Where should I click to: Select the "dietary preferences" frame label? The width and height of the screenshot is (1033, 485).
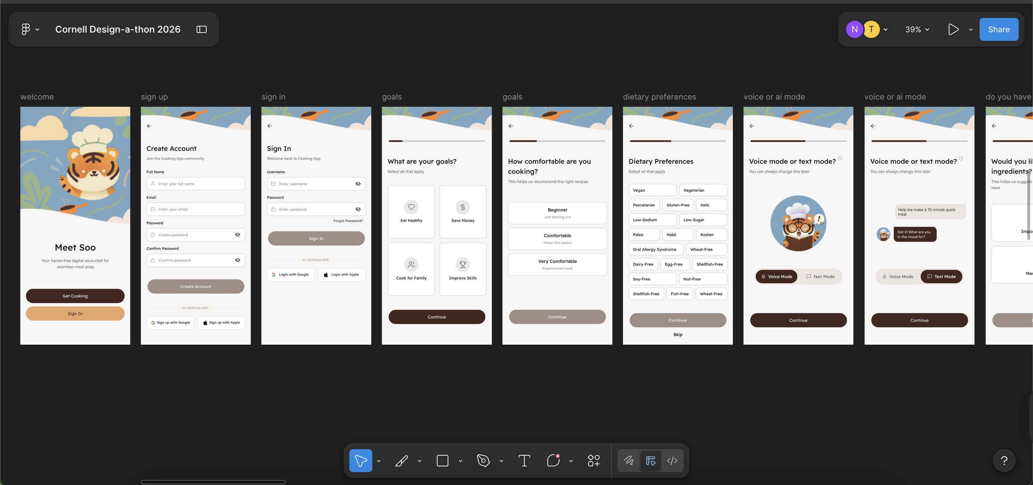click(x=659, y=97)
